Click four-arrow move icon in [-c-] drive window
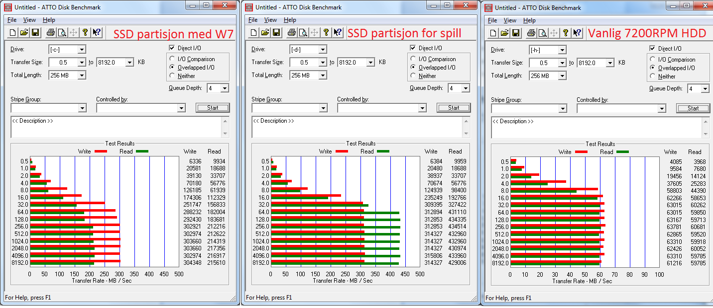The width and height of the screenshot is (713, 308). [x=73, y=33]
